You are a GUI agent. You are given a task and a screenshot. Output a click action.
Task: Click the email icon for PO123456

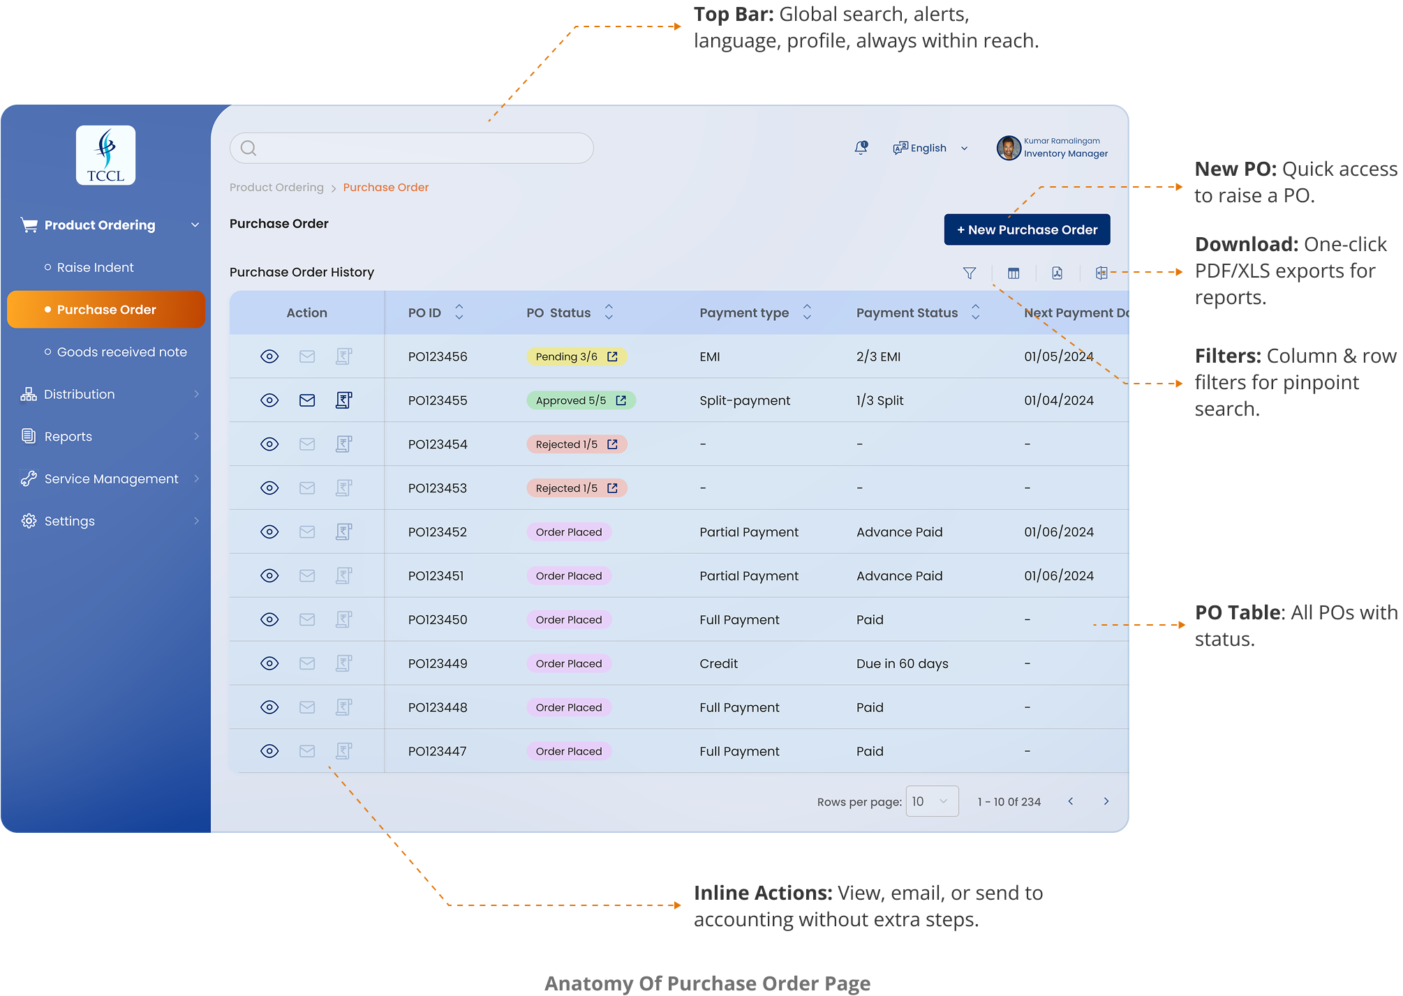[307, 356]
